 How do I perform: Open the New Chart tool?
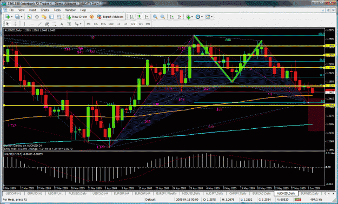(x=8, y=17)
